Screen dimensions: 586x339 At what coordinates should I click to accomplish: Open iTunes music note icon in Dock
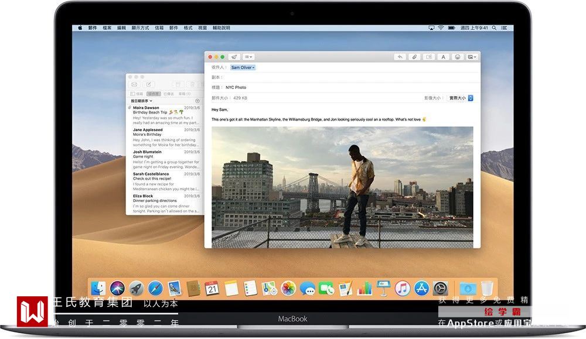point(403,288)
